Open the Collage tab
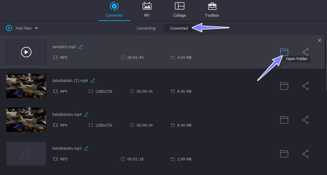This screenshot has height=175, width=327. tap(179, 10)
